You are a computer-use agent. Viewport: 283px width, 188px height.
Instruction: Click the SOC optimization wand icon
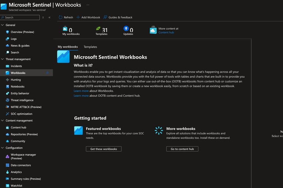7,114
